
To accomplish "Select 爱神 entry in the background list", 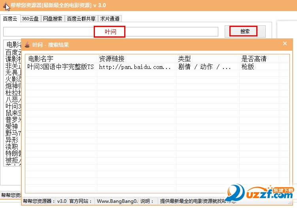I will [x=11, y=127].
